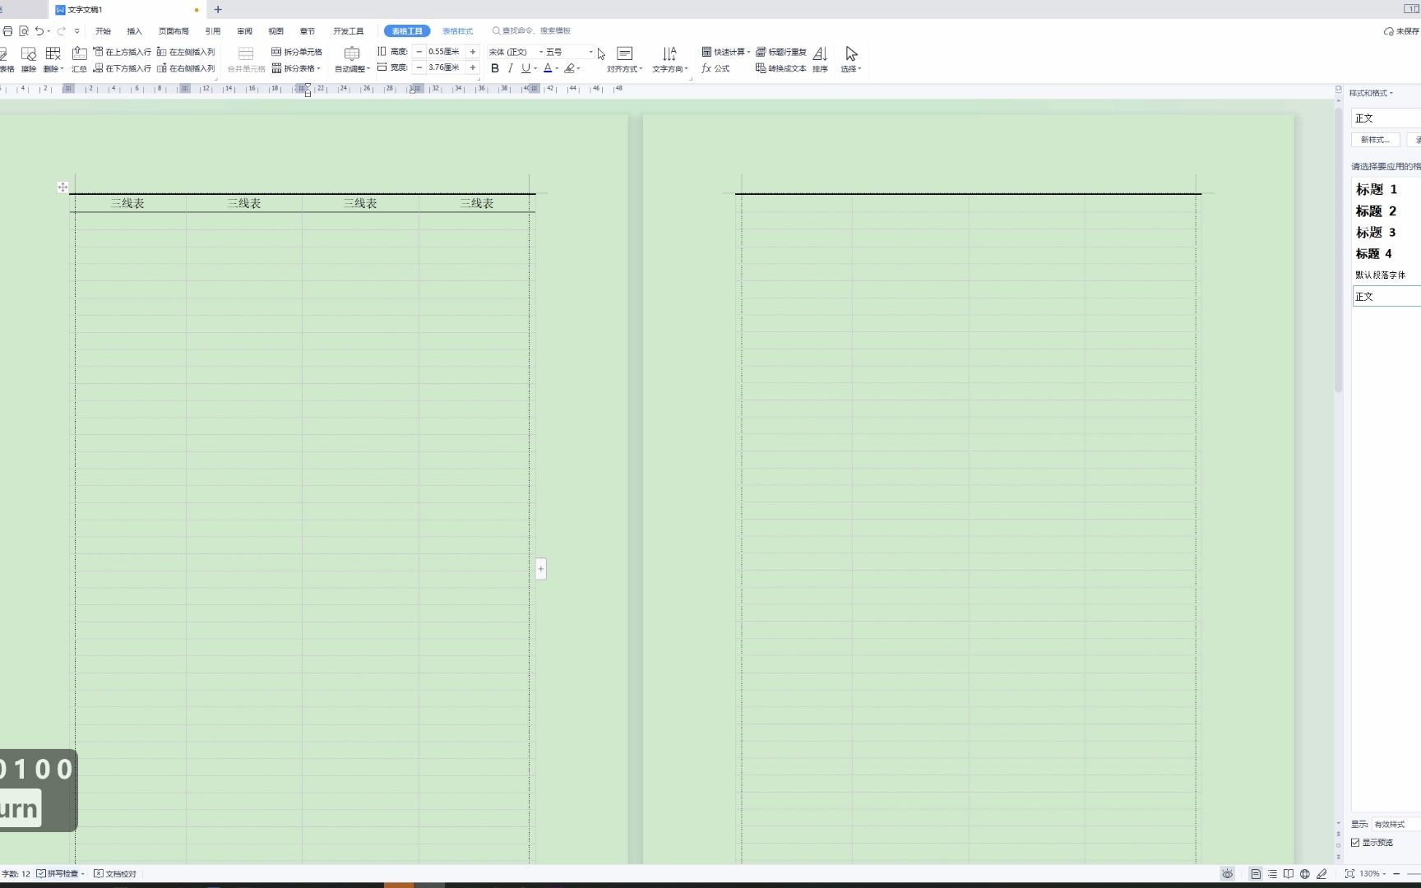Click the 新样式 new style button
The width and height of the screenshot is (1421, 888).
[x=1375, y=140]
